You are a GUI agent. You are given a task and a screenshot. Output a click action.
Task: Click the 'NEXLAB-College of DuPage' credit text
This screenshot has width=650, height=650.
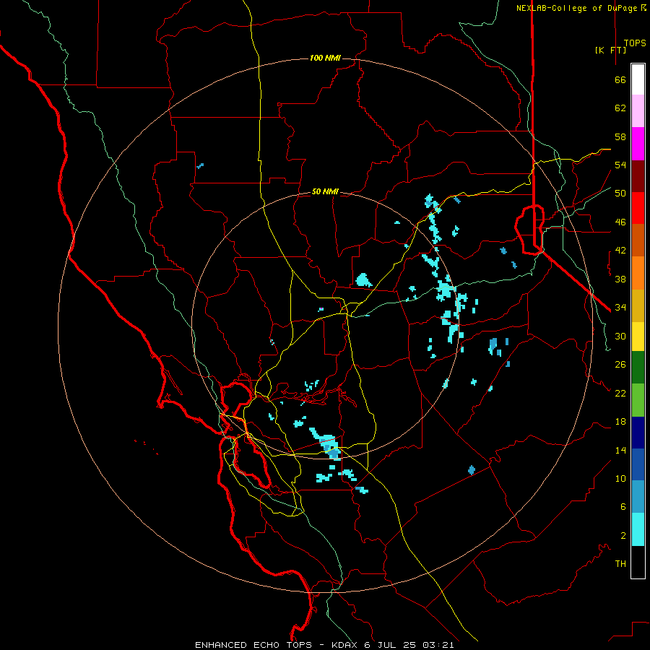pos(578,8)
